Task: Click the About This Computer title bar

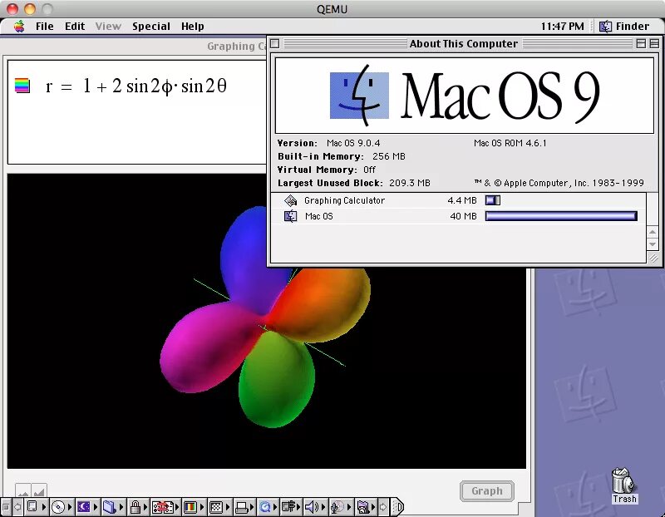Action: [464, 44]
